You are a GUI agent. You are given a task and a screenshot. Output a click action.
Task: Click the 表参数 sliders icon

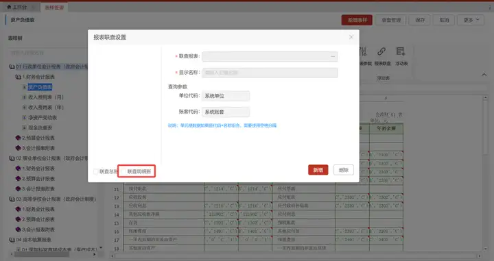[363, 51]
